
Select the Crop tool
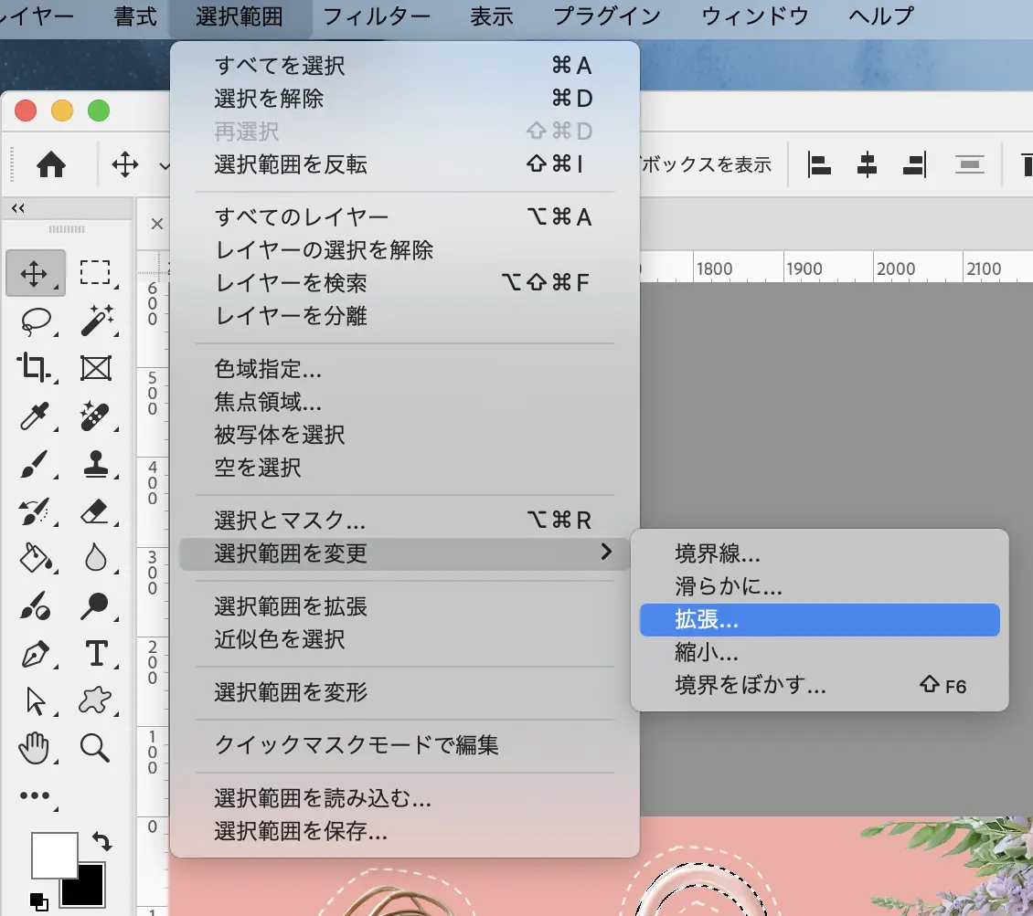pyautogui.click(x=35, y=368)
